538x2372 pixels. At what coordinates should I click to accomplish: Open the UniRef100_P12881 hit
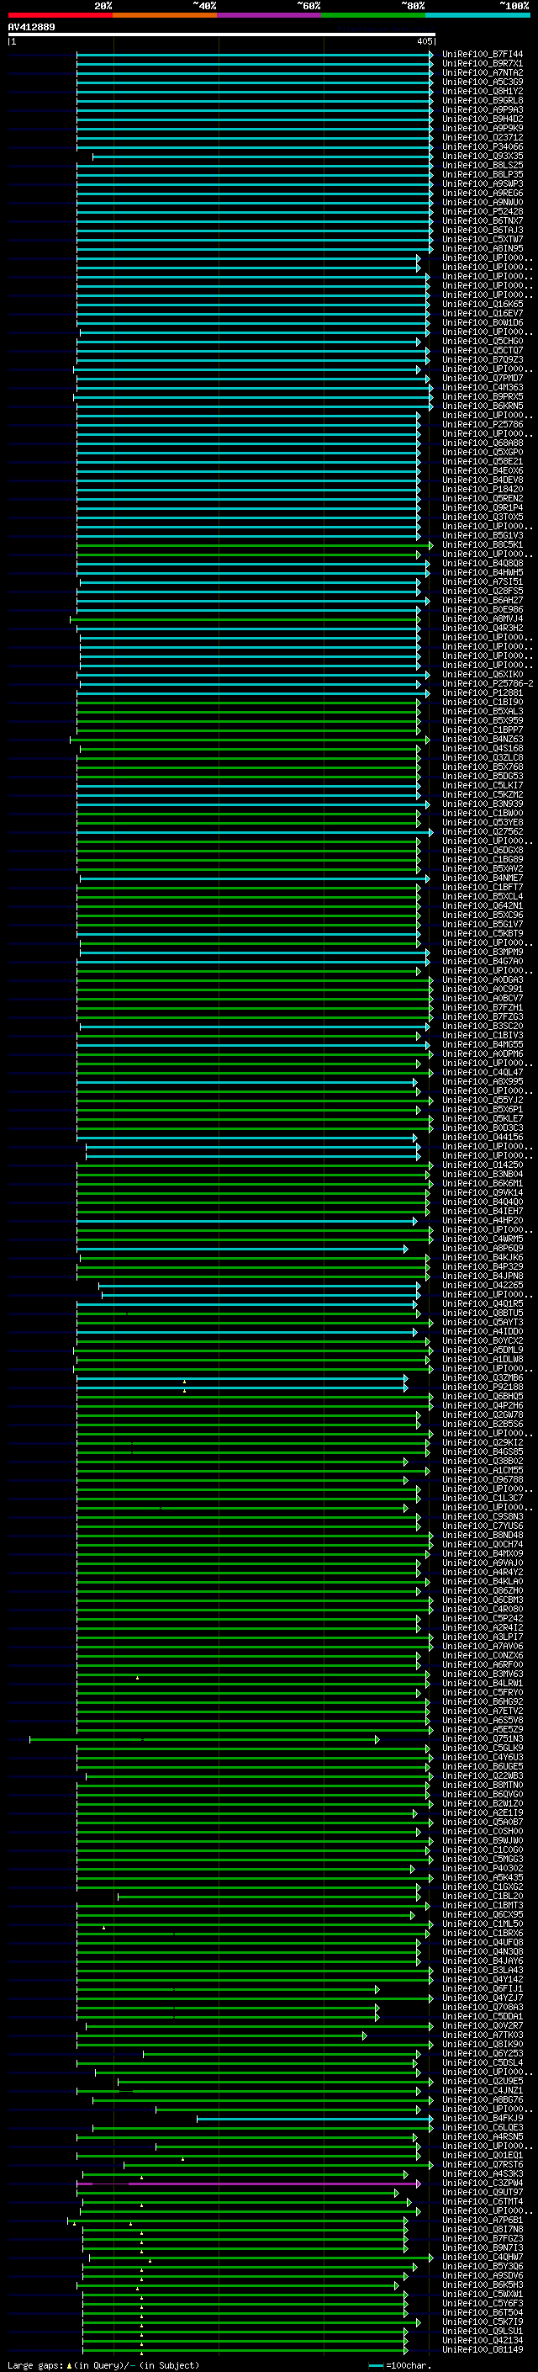[x=482, y=693]
